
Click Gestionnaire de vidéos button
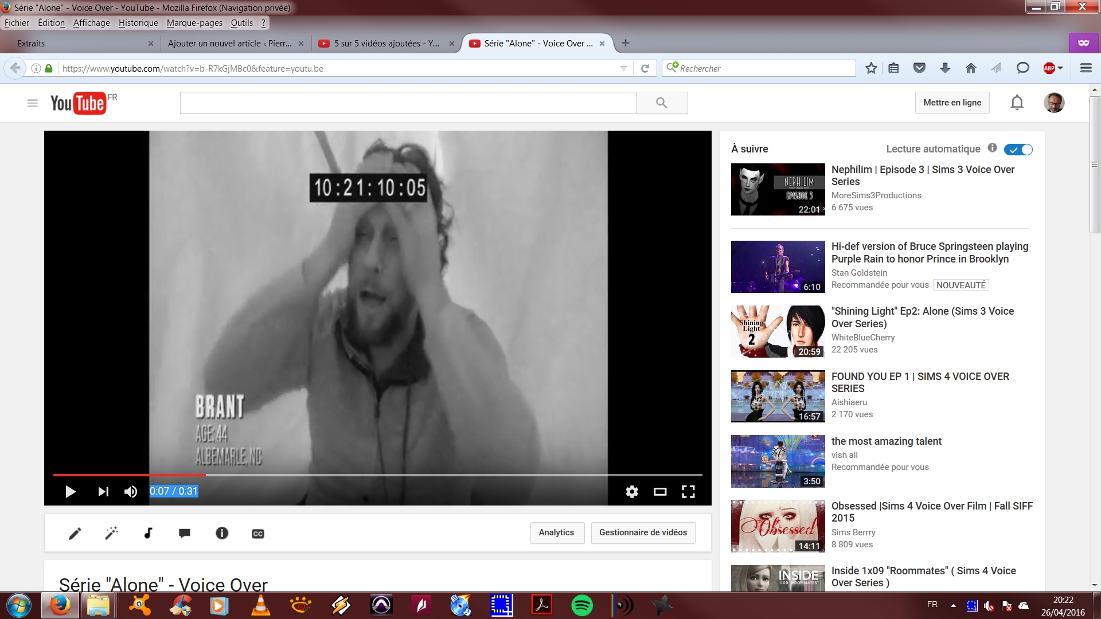643,532
